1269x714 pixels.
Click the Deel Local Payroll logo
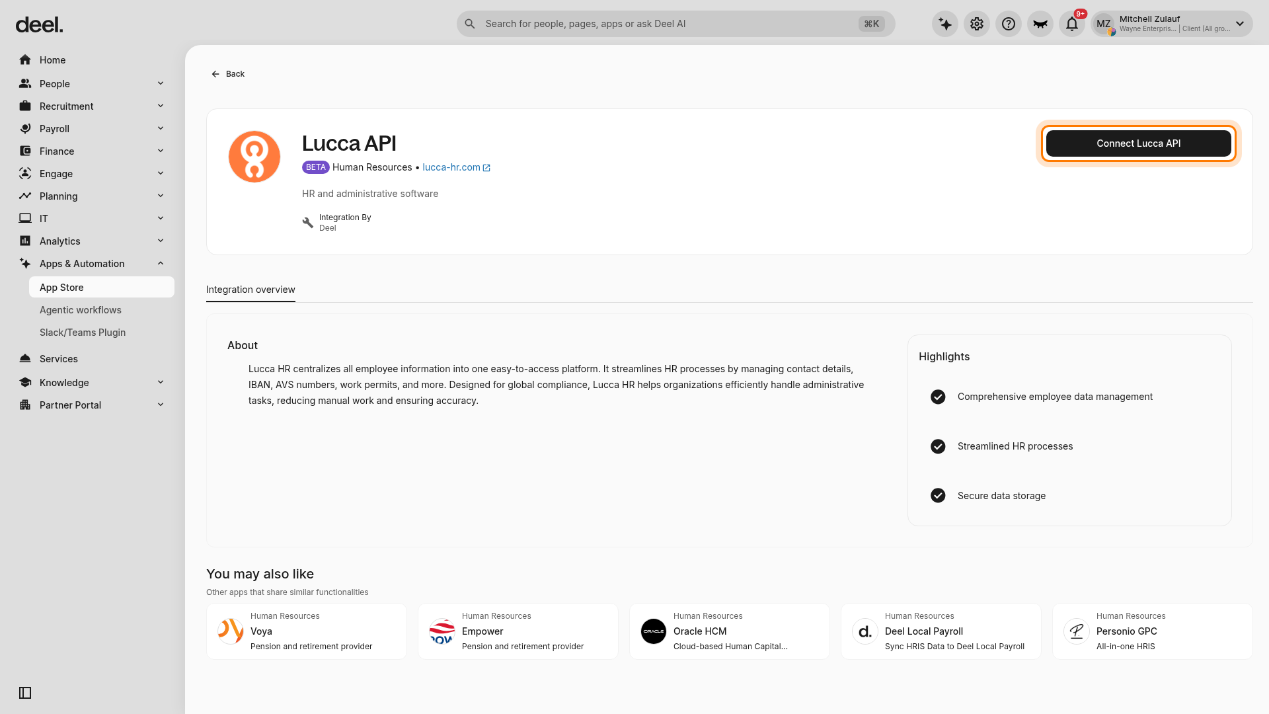click(865, 631)
